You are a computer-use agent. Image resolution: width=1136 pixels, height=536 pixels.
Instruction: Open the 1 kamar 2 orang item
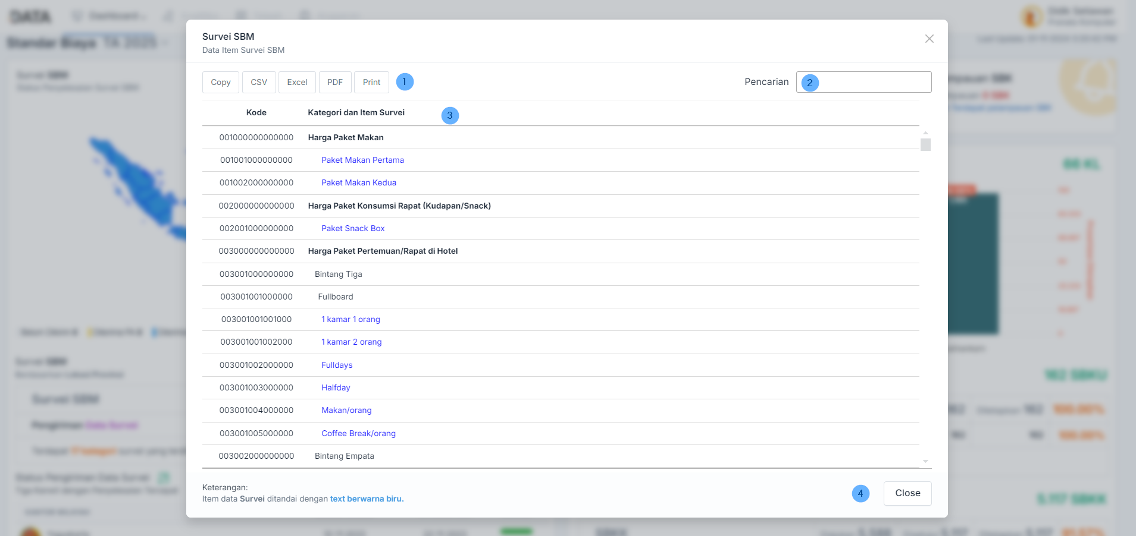point(352,342)
